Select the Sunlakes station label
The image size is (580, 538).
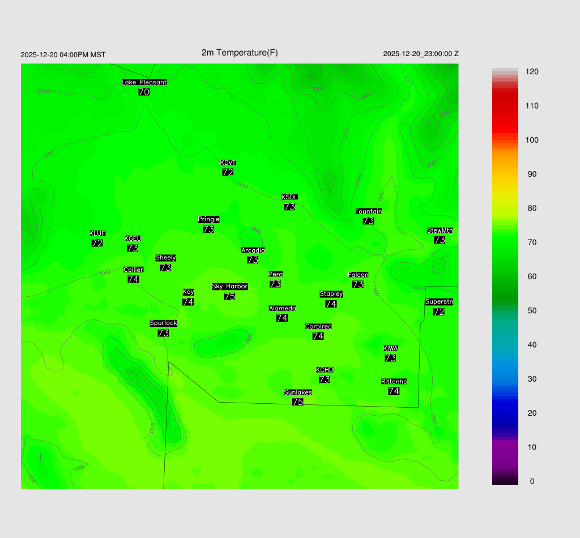point(298,392)
